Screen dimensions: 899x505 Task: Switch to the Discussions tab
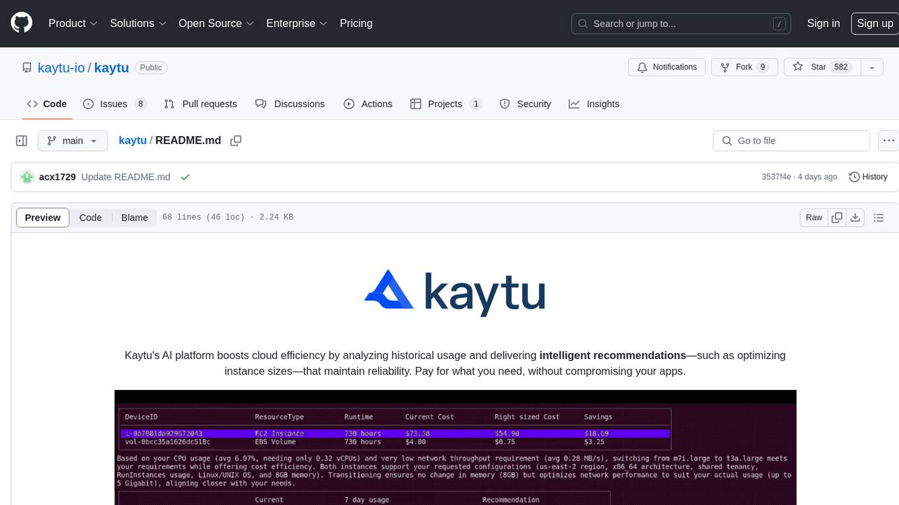(x=290, y=104)
